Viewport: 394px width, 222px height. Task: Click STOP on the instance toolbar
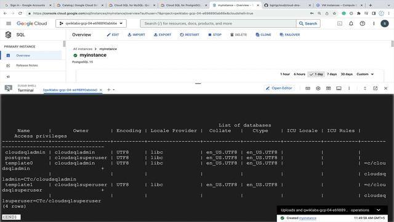coord(215,35)
